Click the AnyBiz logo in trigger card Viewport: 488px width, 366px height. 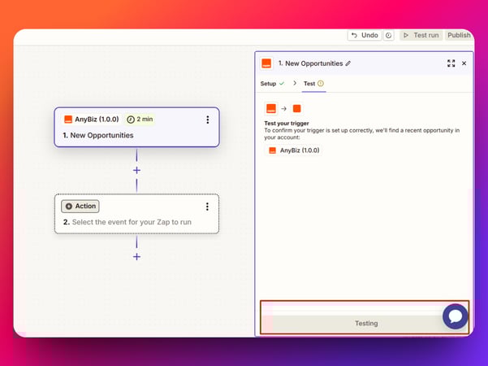tap(68, 119)
